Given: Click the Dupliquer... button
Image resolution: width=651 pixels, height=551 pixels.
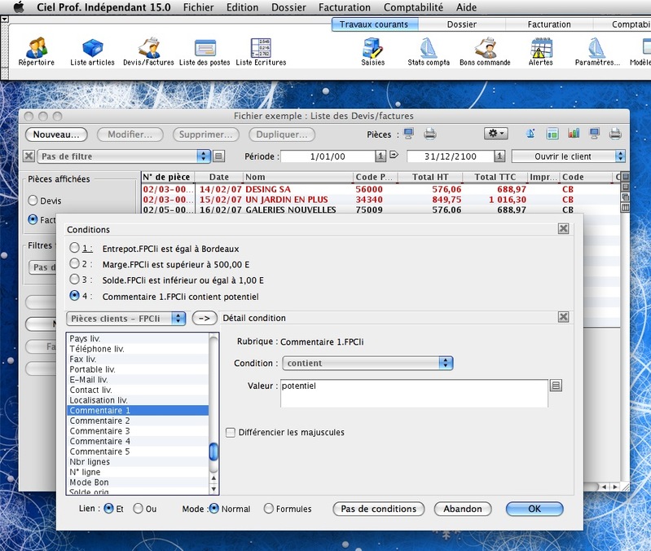Looking at the screenshot, I should coord(282,134).
